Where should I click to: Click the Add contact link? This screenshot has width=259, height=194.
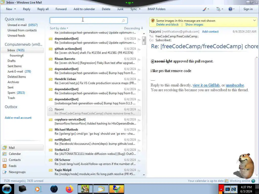point(210,32)
